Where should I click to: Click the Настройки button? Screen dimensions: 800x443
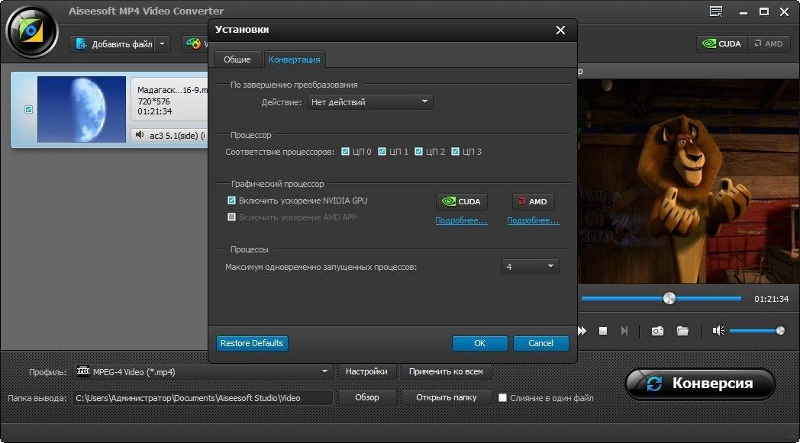(366, 371)
